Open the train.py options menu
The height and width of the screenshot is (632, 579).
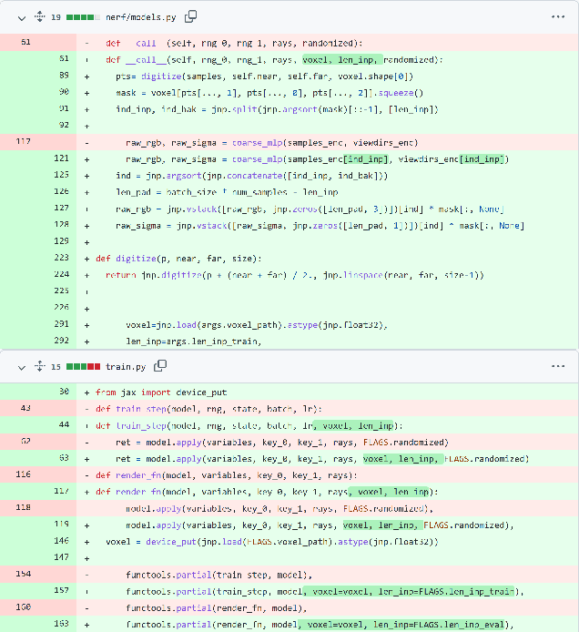point(557,366)
